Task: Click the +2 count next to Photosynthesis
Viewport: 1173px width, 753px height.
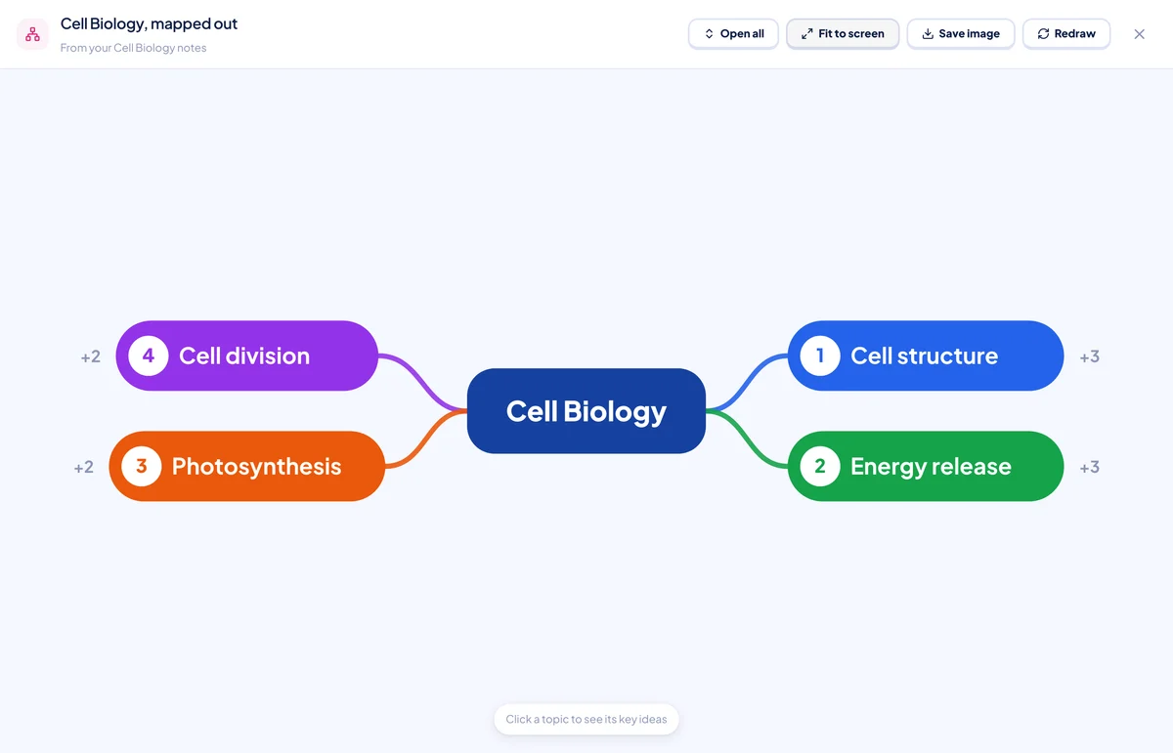Action: 83,467
